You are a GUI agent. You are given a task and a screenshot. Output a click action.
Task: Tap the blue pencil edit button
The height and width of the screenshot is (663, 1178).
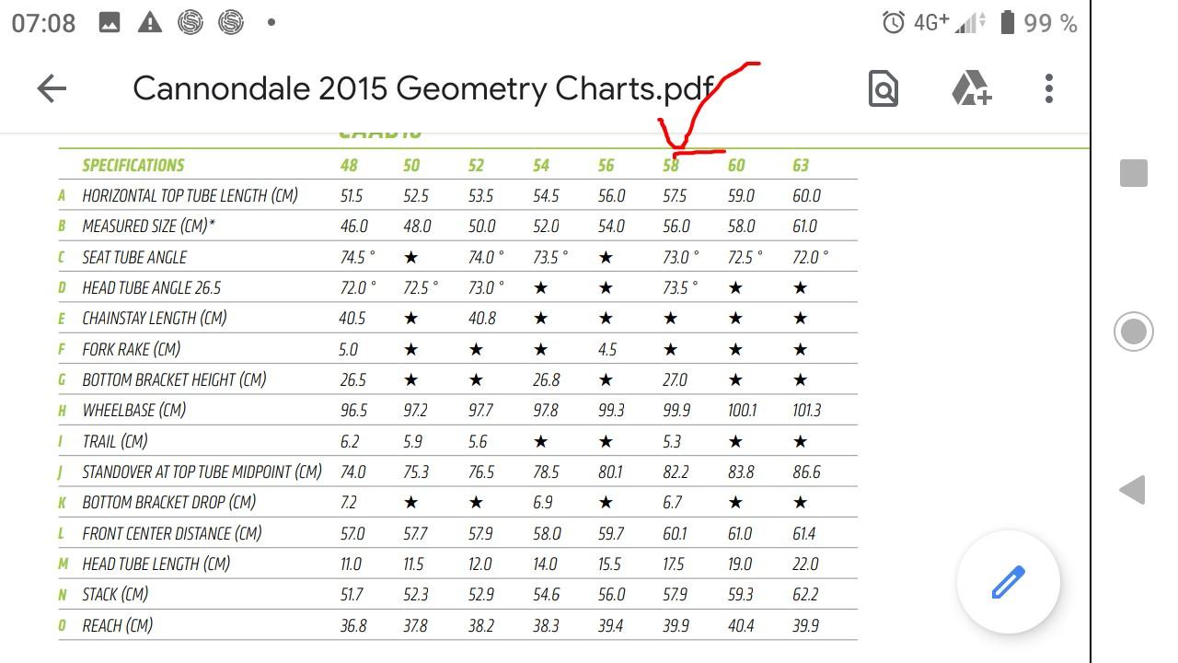(x=1009, y=582)
